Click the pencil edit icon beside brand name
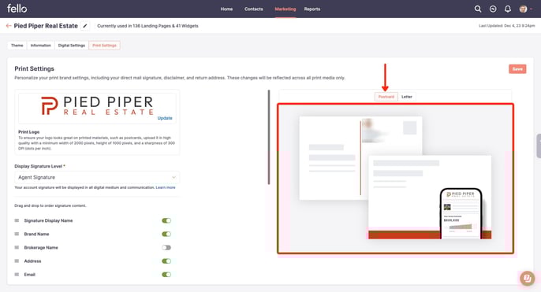This screenshot has width=541, height=292. (x=85, y=26)
